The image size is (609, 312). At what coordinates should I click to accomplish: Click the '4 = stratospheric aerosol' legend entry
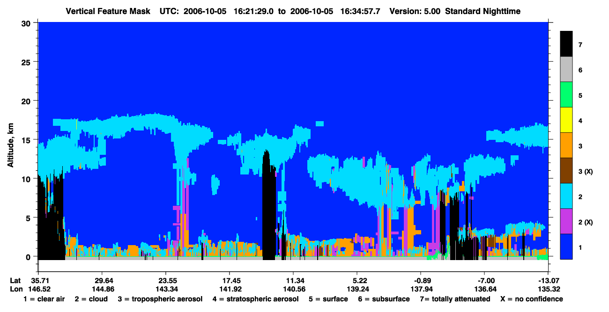click(255, 299)
